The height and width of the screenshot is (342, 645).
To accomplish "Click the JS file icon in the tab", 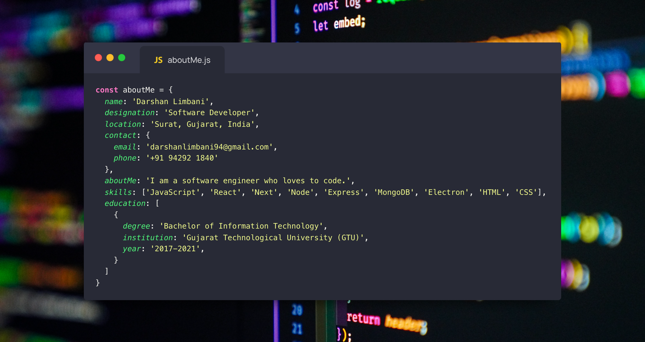I will tap(158, 60).
